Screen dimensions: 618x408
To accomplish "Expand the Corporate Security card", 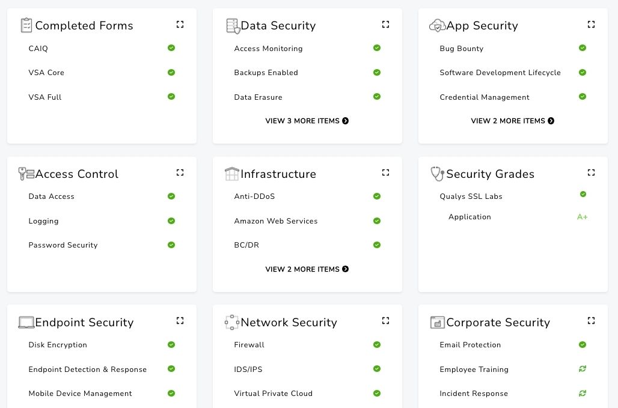I will (591, 321).
